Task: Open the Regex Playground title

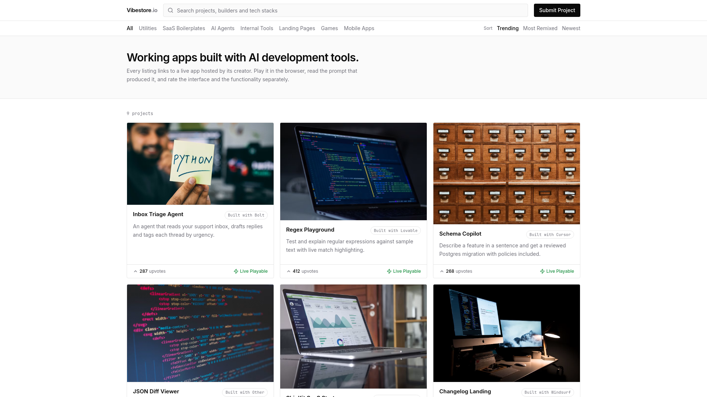Action: (x=310, y=230)
